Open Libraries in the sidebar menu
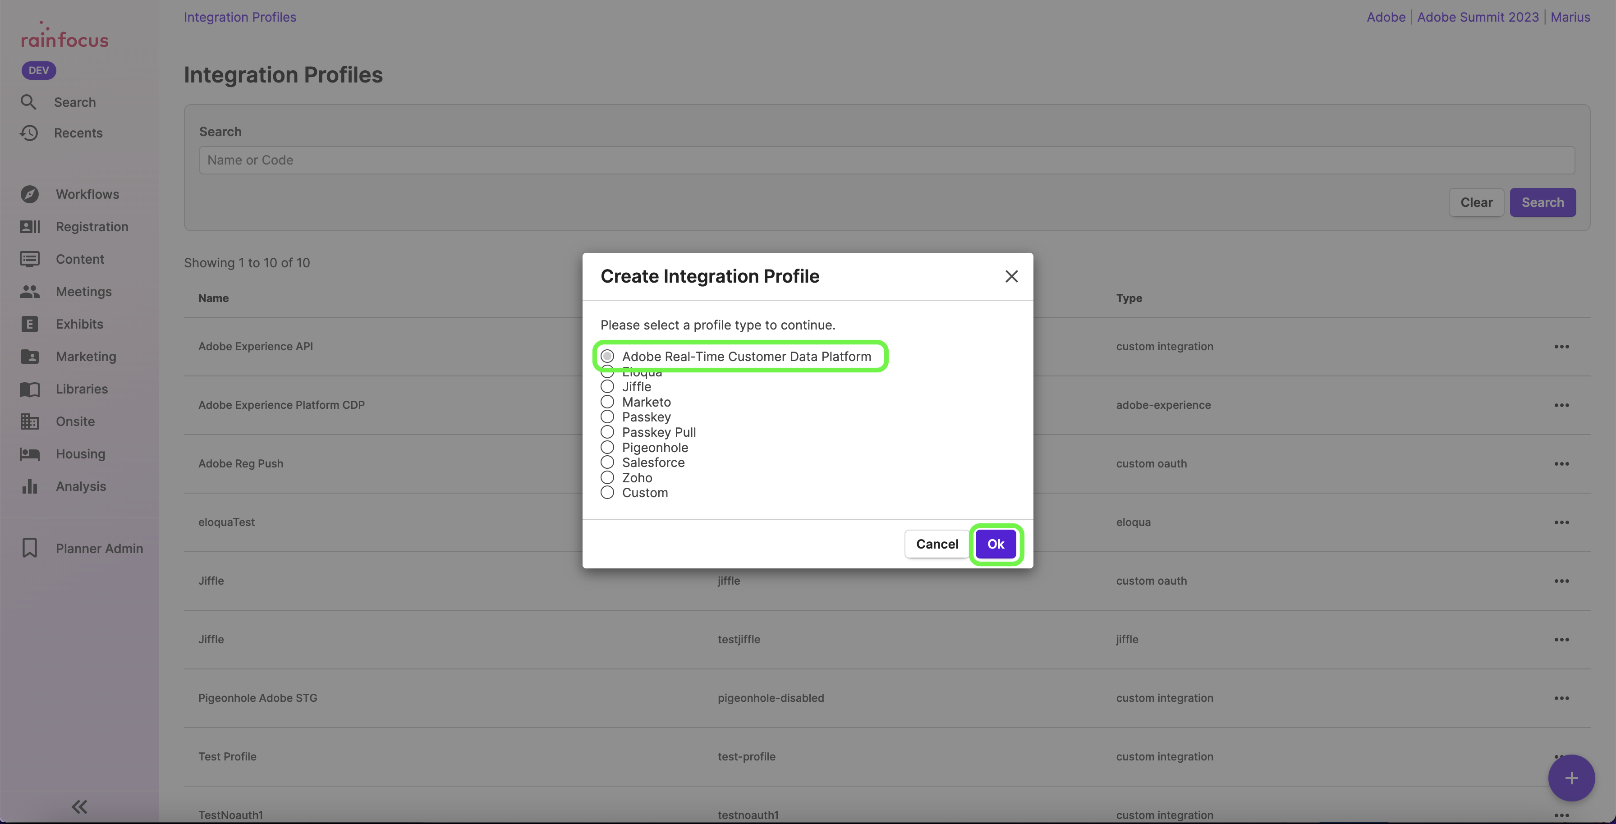1616x824 pixels. (x=82, y=389)
